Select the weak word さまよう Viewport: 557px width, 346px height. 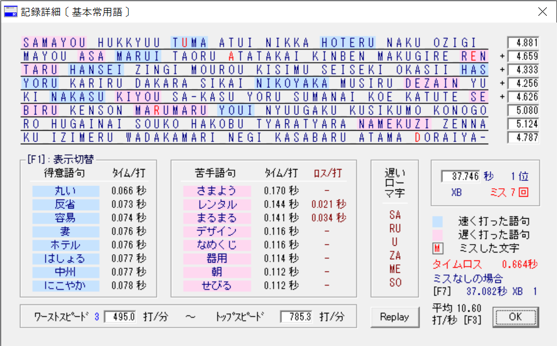coord(217,190)
